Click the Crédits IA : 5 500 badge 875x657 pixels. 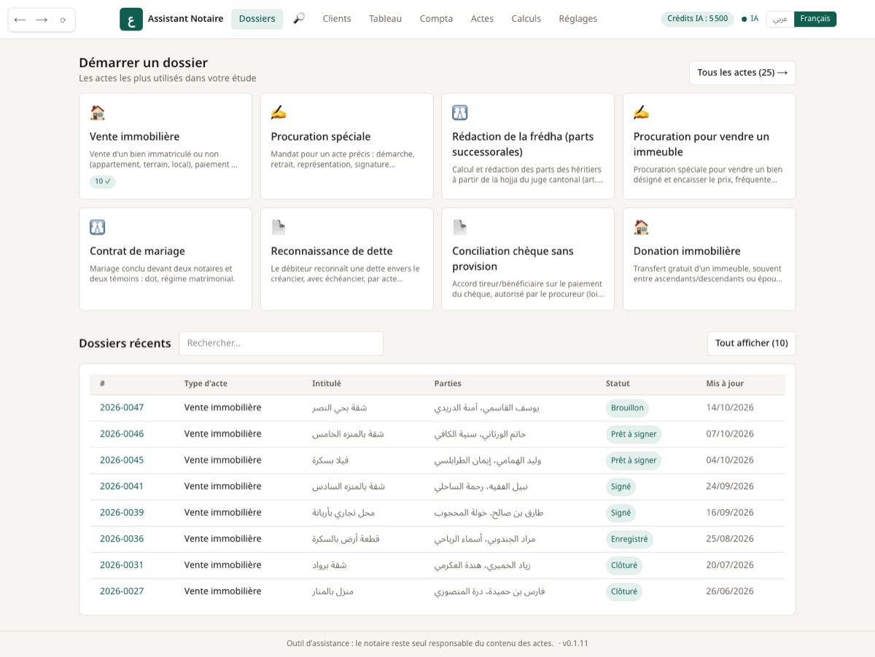click(698, 19)
